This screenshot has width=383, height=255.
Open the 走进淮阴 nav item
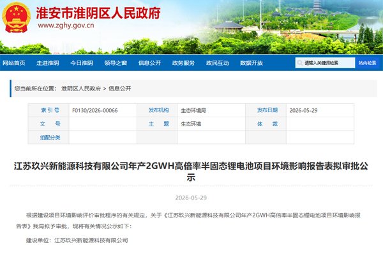[48, 63]
